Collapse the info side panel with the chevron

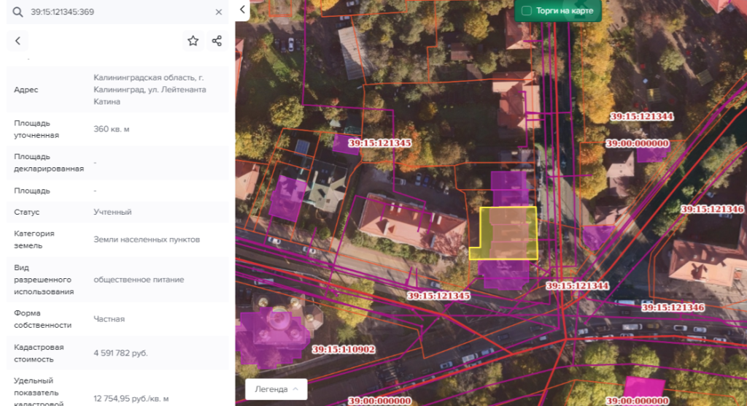click(243, 9)
